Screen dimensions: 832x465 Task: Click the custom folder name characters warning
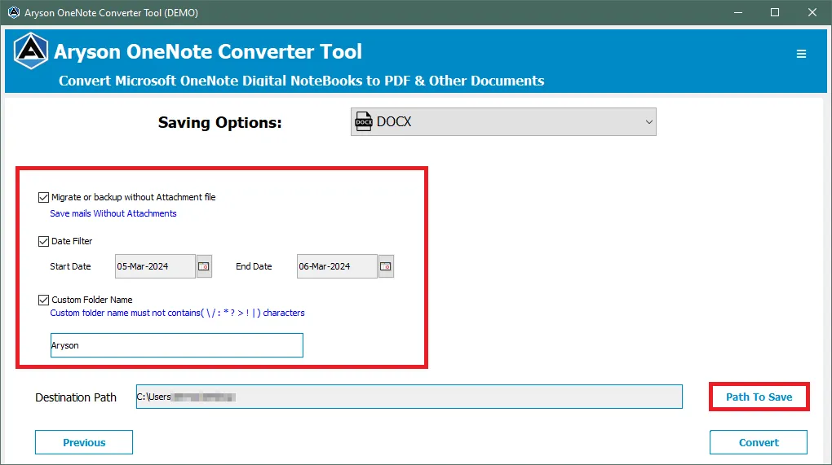177,313
